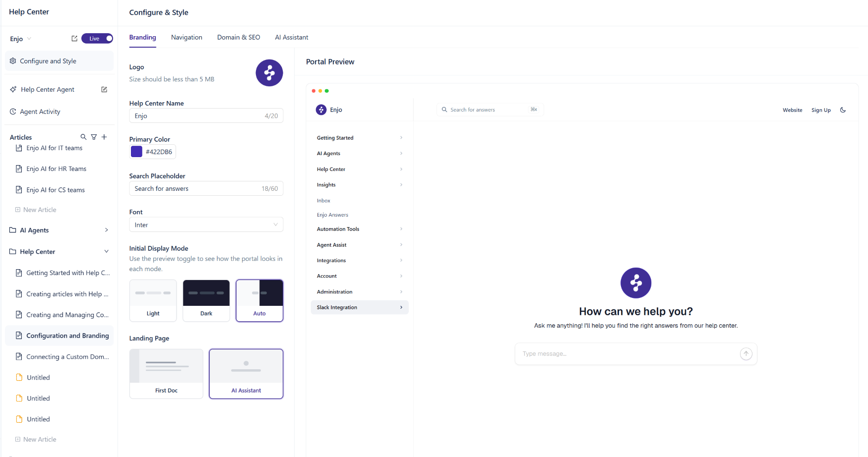
Task: Click the uploaded logo image
Action: [x=269, y=73]
